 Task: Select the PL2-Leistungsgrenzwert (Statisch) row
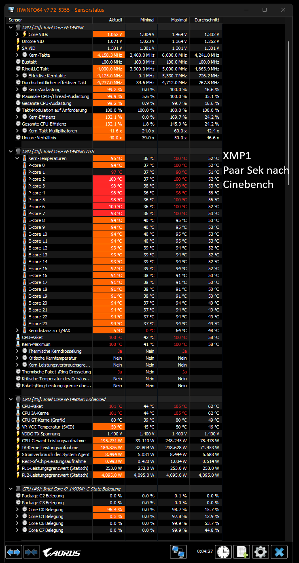tap(115, 475)
